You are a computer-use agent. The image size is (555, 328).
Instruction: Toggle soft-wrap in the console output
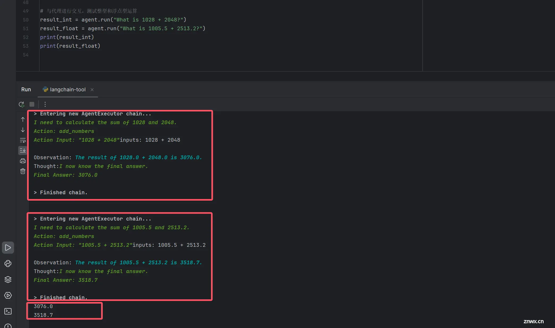tap(23, 140)
